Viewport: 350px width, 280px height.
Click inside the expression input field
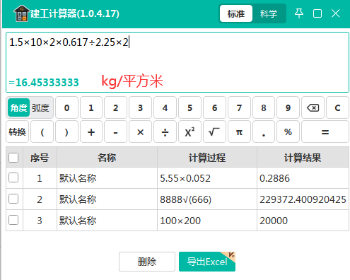177,62
